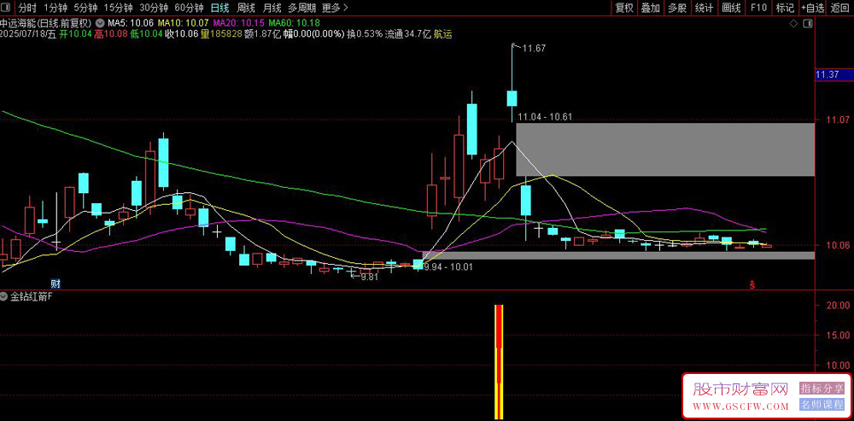854x421 pixels.
Task: Expand the 金钻红箭 indicator settings arrow
Action: [4, 297]
